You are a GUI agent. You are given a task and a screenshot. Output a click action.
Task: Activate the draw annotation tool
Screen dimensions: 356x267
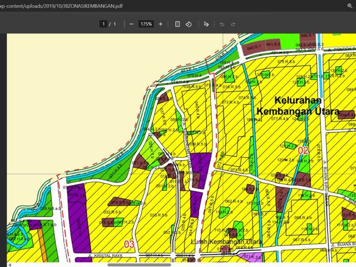pos(206,24)
